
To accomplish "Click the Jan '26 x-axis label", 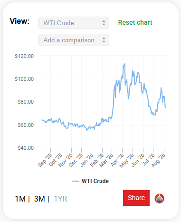I will pos(87,160).
